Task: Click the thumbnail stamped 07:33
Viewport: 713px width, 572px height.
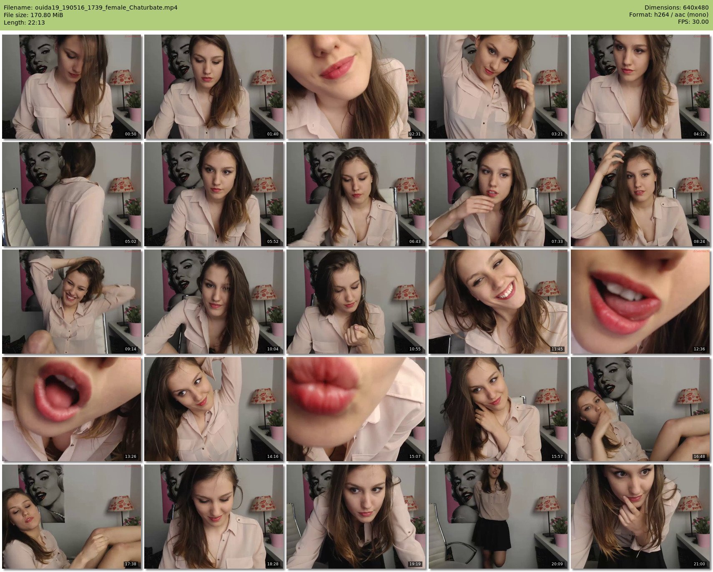Action: (x=498, y=194)
